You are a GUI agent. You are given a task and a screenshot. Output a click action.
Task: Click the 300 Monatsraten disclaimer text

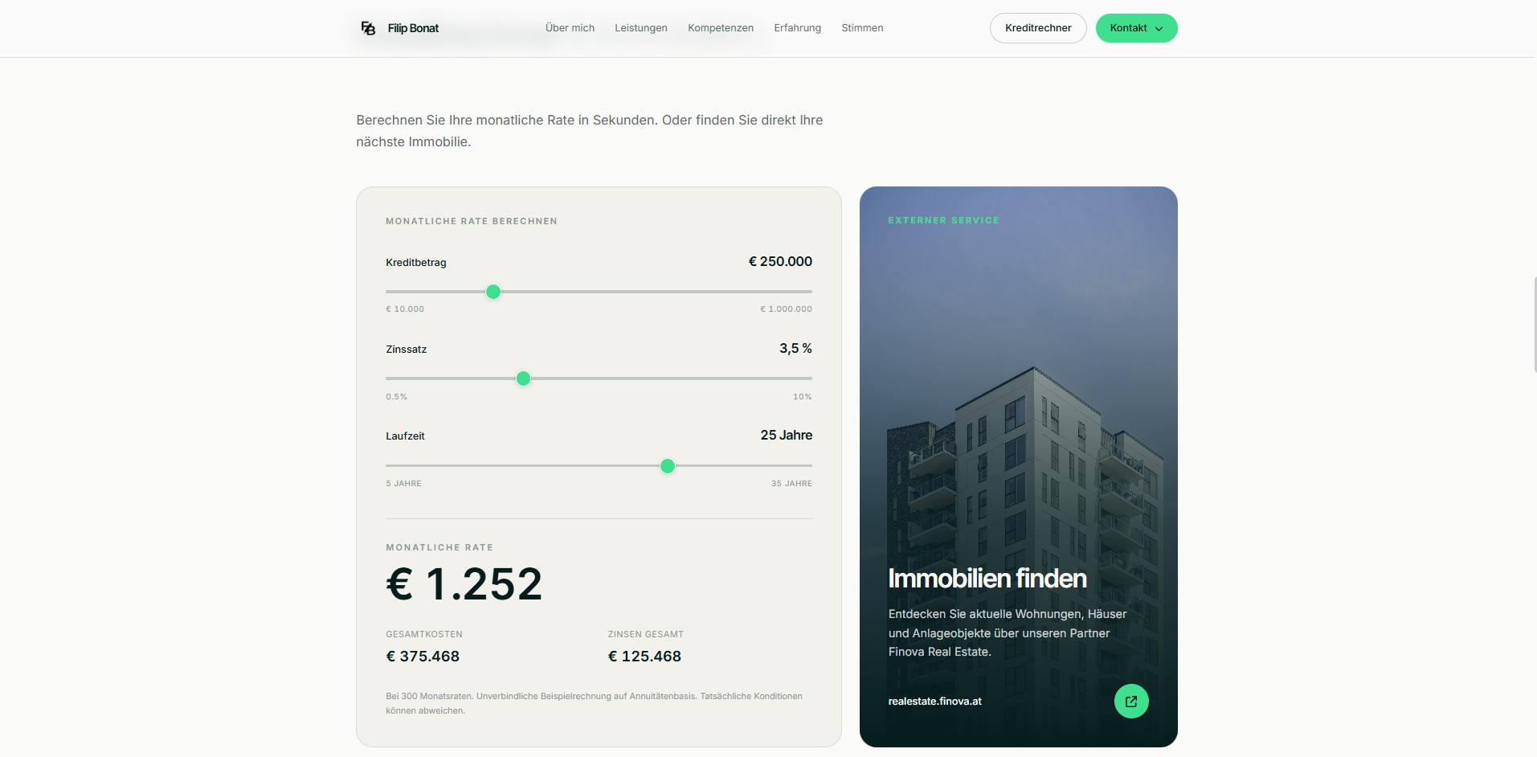pyautogui.click(x=594, y=703)
